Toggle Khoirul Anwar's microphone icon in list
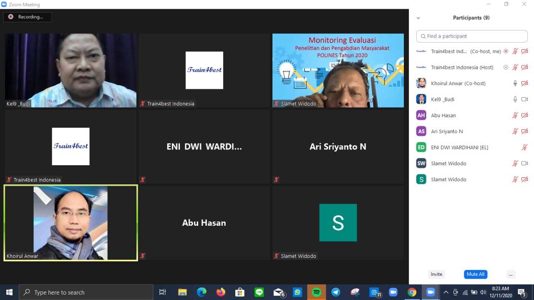This screenshot has height=300, width=534. tap(515, 83)
